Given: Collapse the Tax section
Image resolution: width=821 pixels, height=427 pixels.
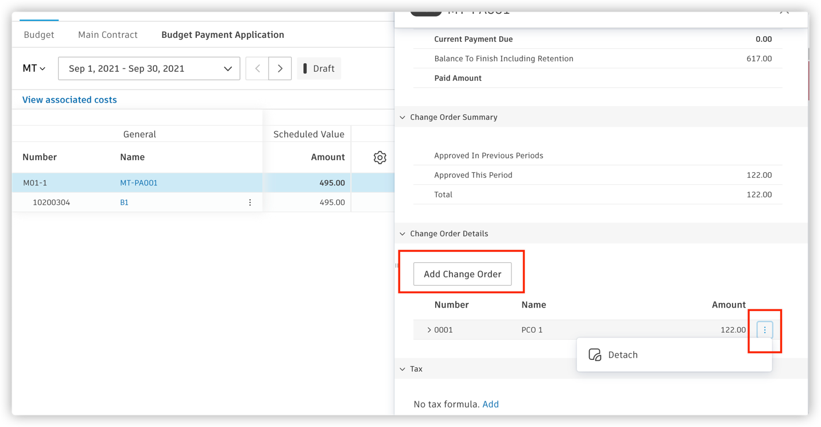Looking at the screenshot, I should [x=402, y=369].
